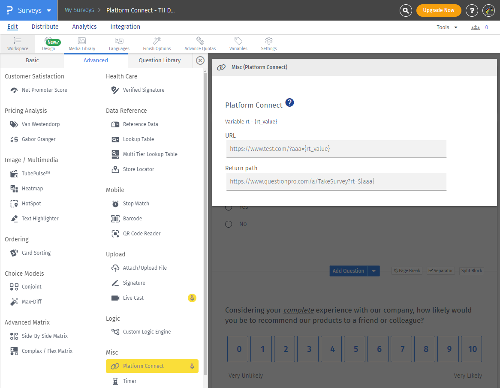The image size is (500, 388).
Task: Select Custom Logic Engine type
Action: 141,331
